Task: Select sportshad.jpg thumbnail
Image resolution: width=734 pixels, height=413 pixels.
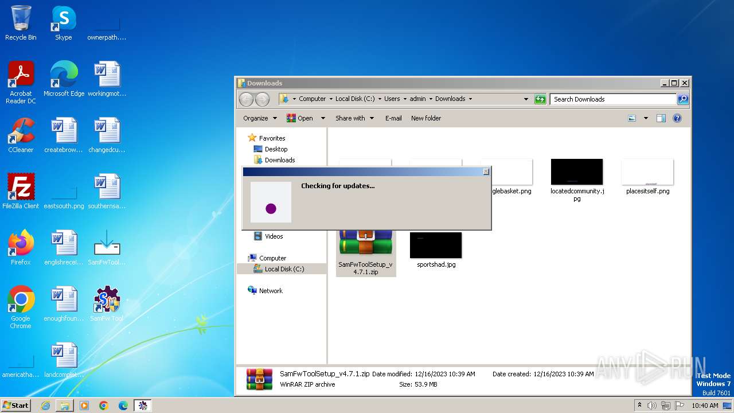Action: click(436, 250)
